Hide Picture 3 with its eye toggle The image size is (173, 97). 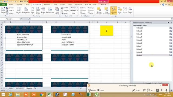[171, 49]
